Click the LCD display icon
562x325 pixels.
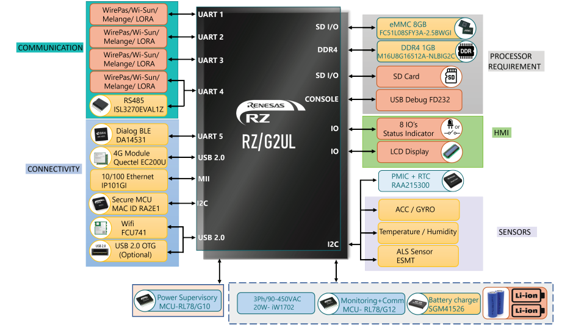(x=452, y=152)
